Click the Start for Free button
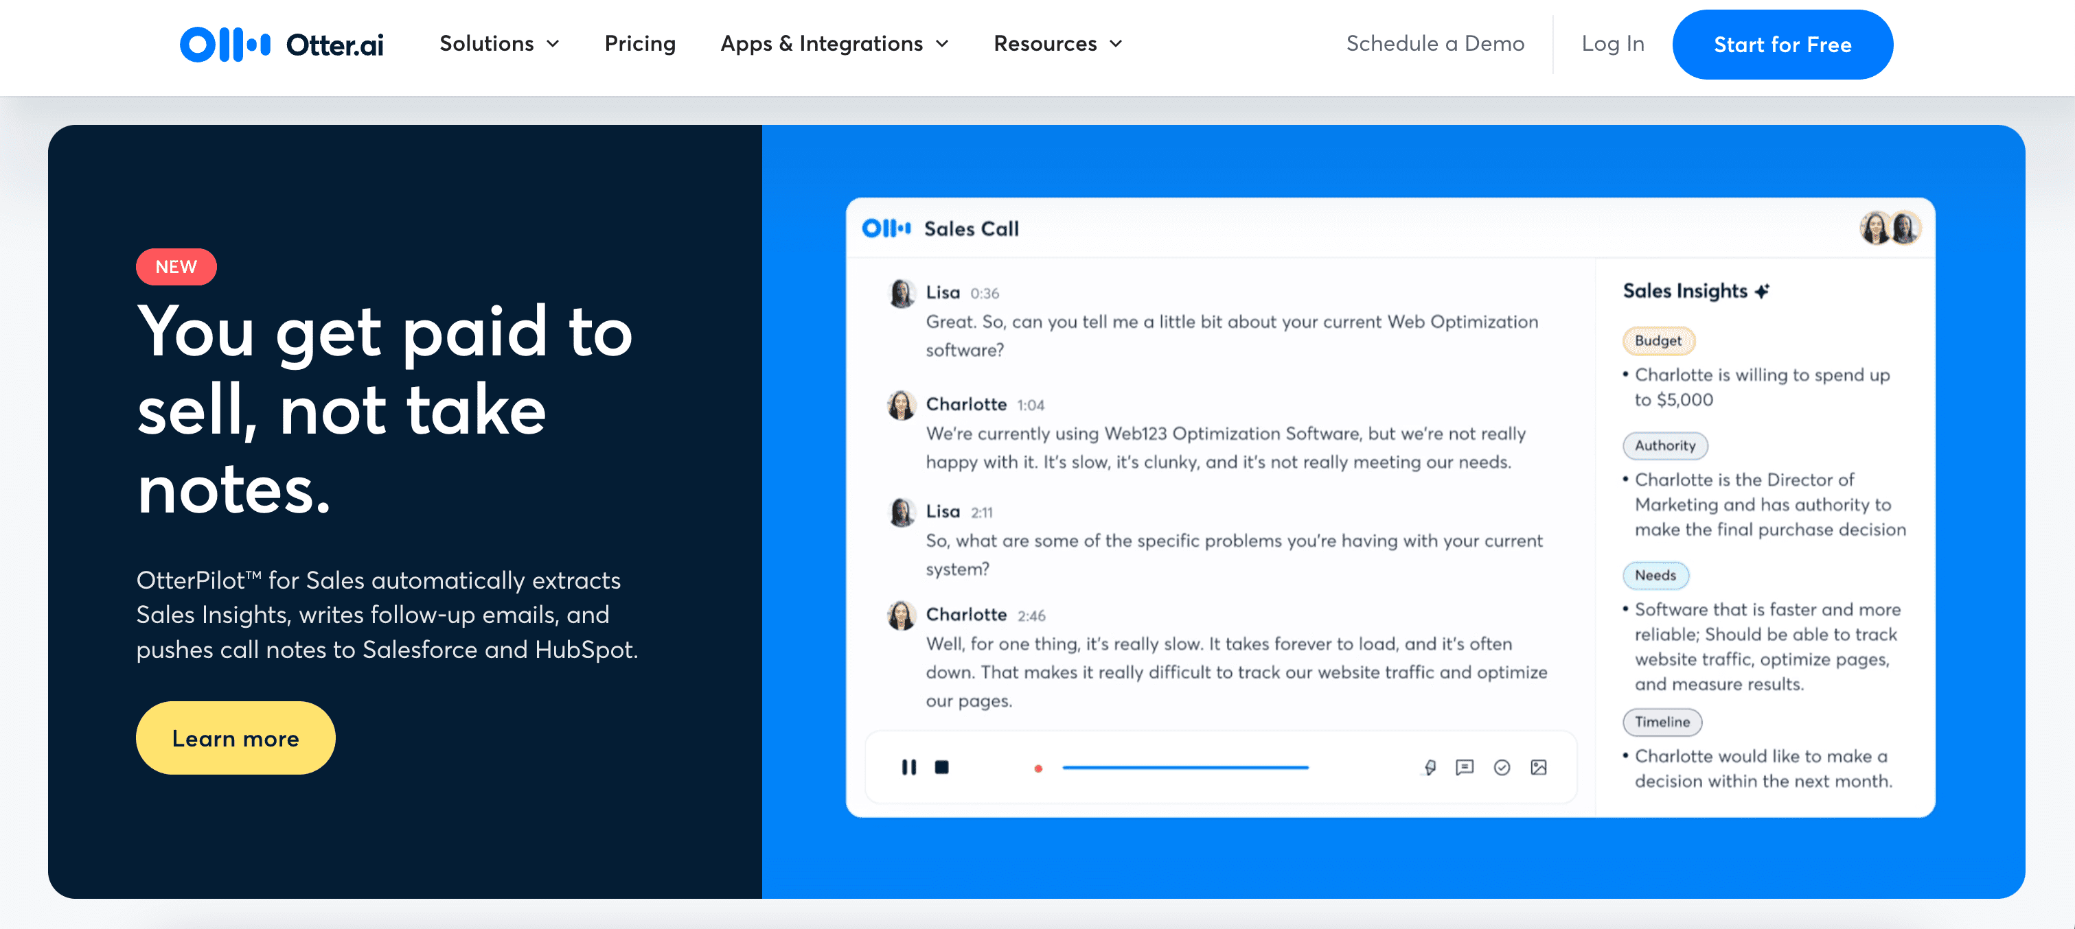Screen dimensions: 2075x929 click(x=1782, y=45)
